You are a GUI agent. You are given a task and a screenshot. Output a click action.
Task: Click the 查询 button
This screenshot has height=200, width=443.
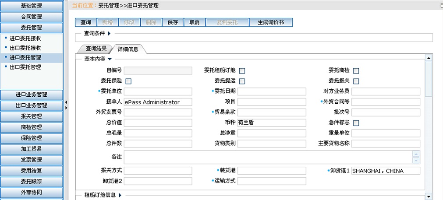click(x=86, y=22)
